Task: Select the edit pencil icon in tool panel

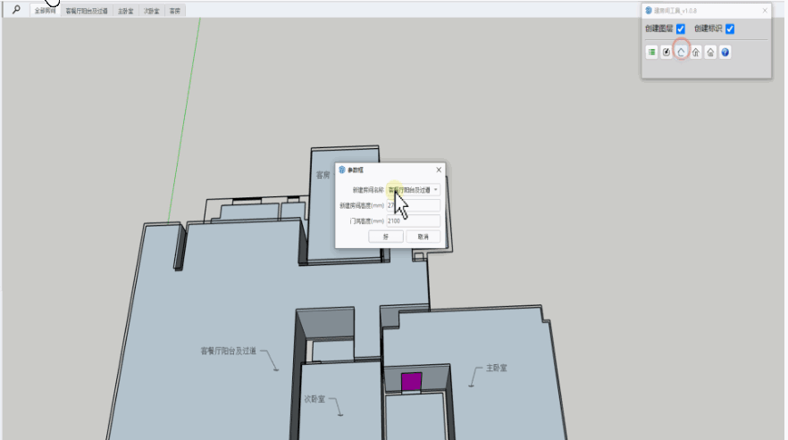Action: (666, 53)
